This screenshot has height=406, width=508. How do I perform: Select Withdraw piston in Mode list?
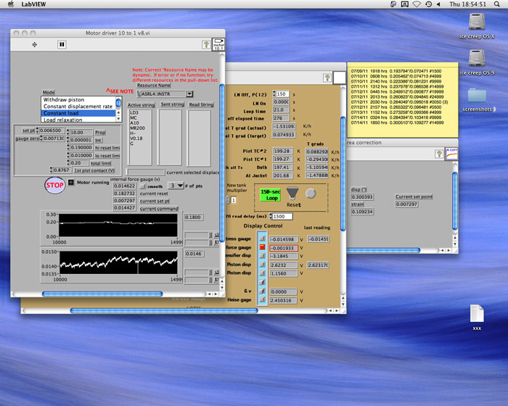63,99
